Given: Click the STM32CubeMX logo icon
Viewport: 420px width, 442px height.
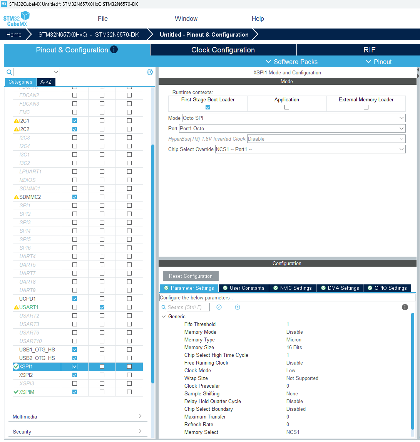Looking at the screenshot, I should (x=16, y=19).
